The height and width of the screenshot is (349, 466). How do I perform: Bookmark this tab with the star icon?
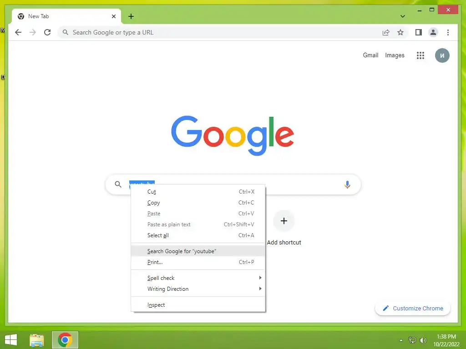tap(400, 32)
